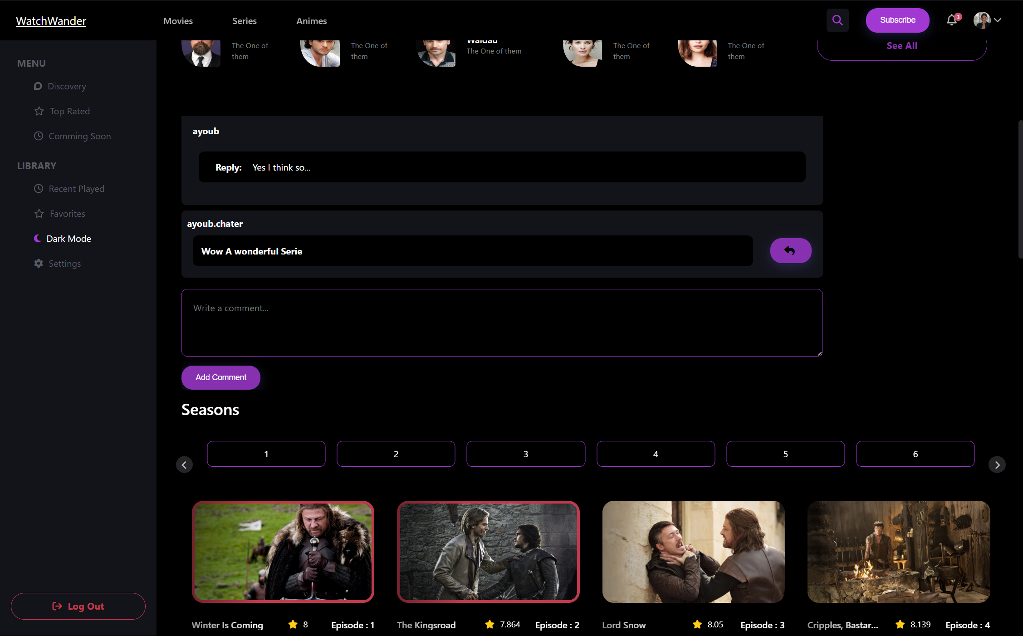The height and width of the screenshot is (636, 1023).
Task: Click the Comming Soon clock icon
Action: pos(39,136)
